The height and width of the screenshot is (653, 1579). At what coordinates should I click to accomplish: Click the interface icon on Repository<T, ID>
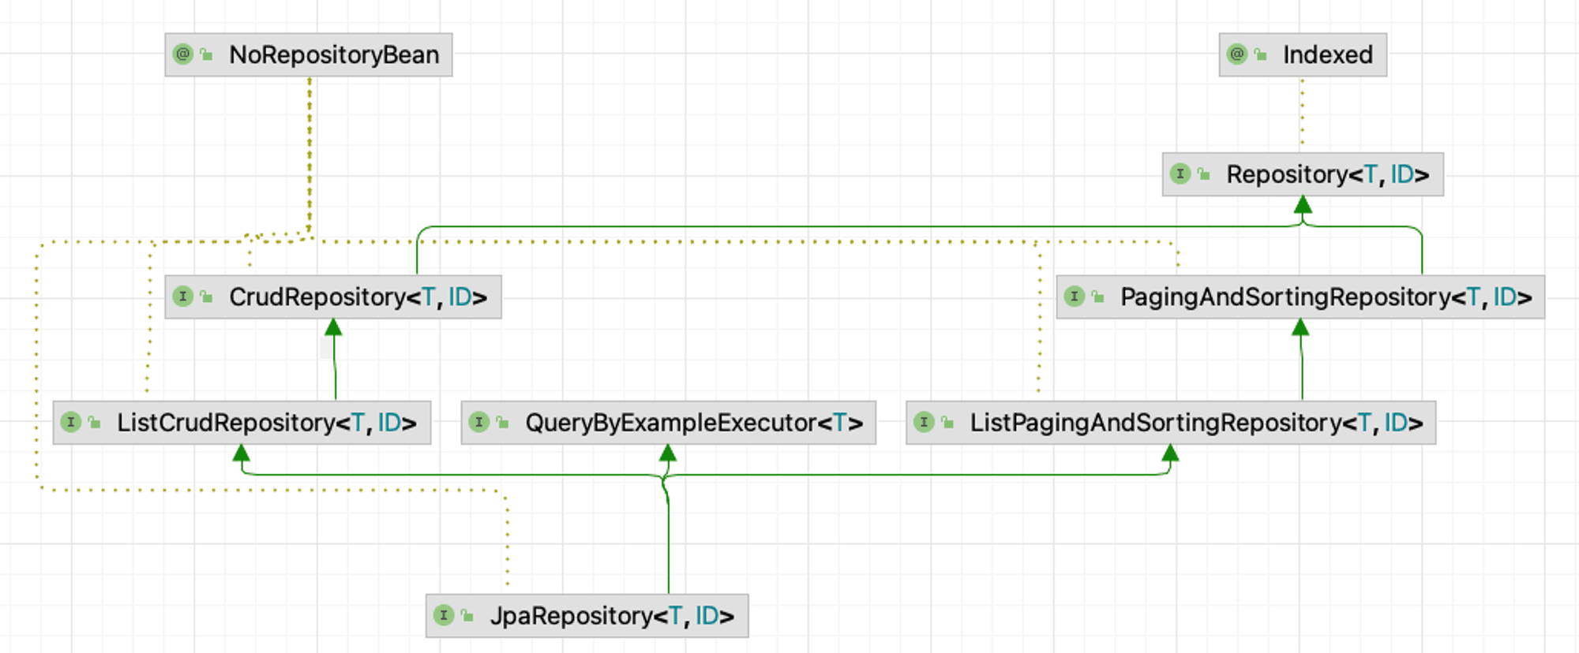[x=1180, y=174]
